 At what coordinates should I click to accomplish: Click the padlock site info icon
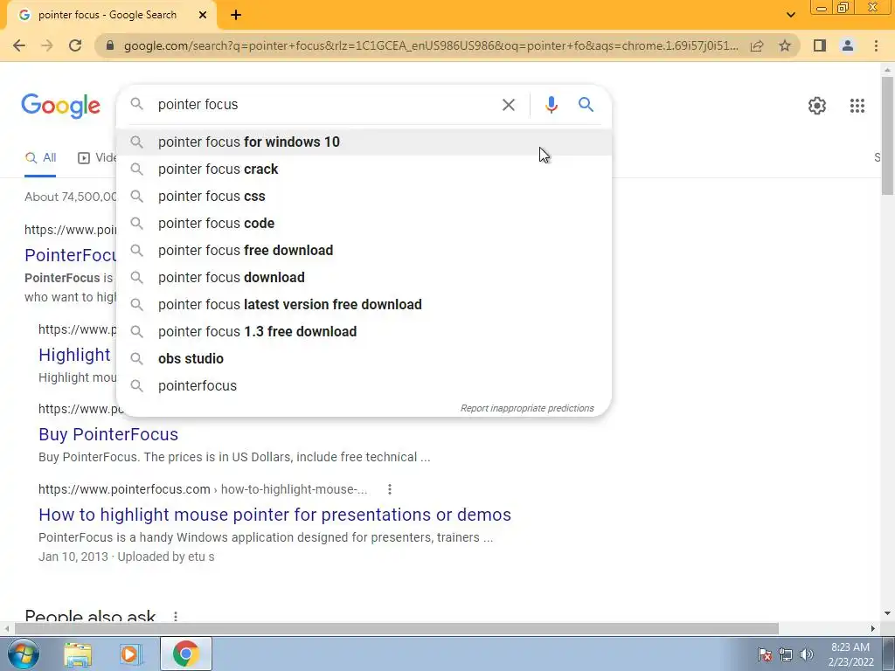(110, 45)
